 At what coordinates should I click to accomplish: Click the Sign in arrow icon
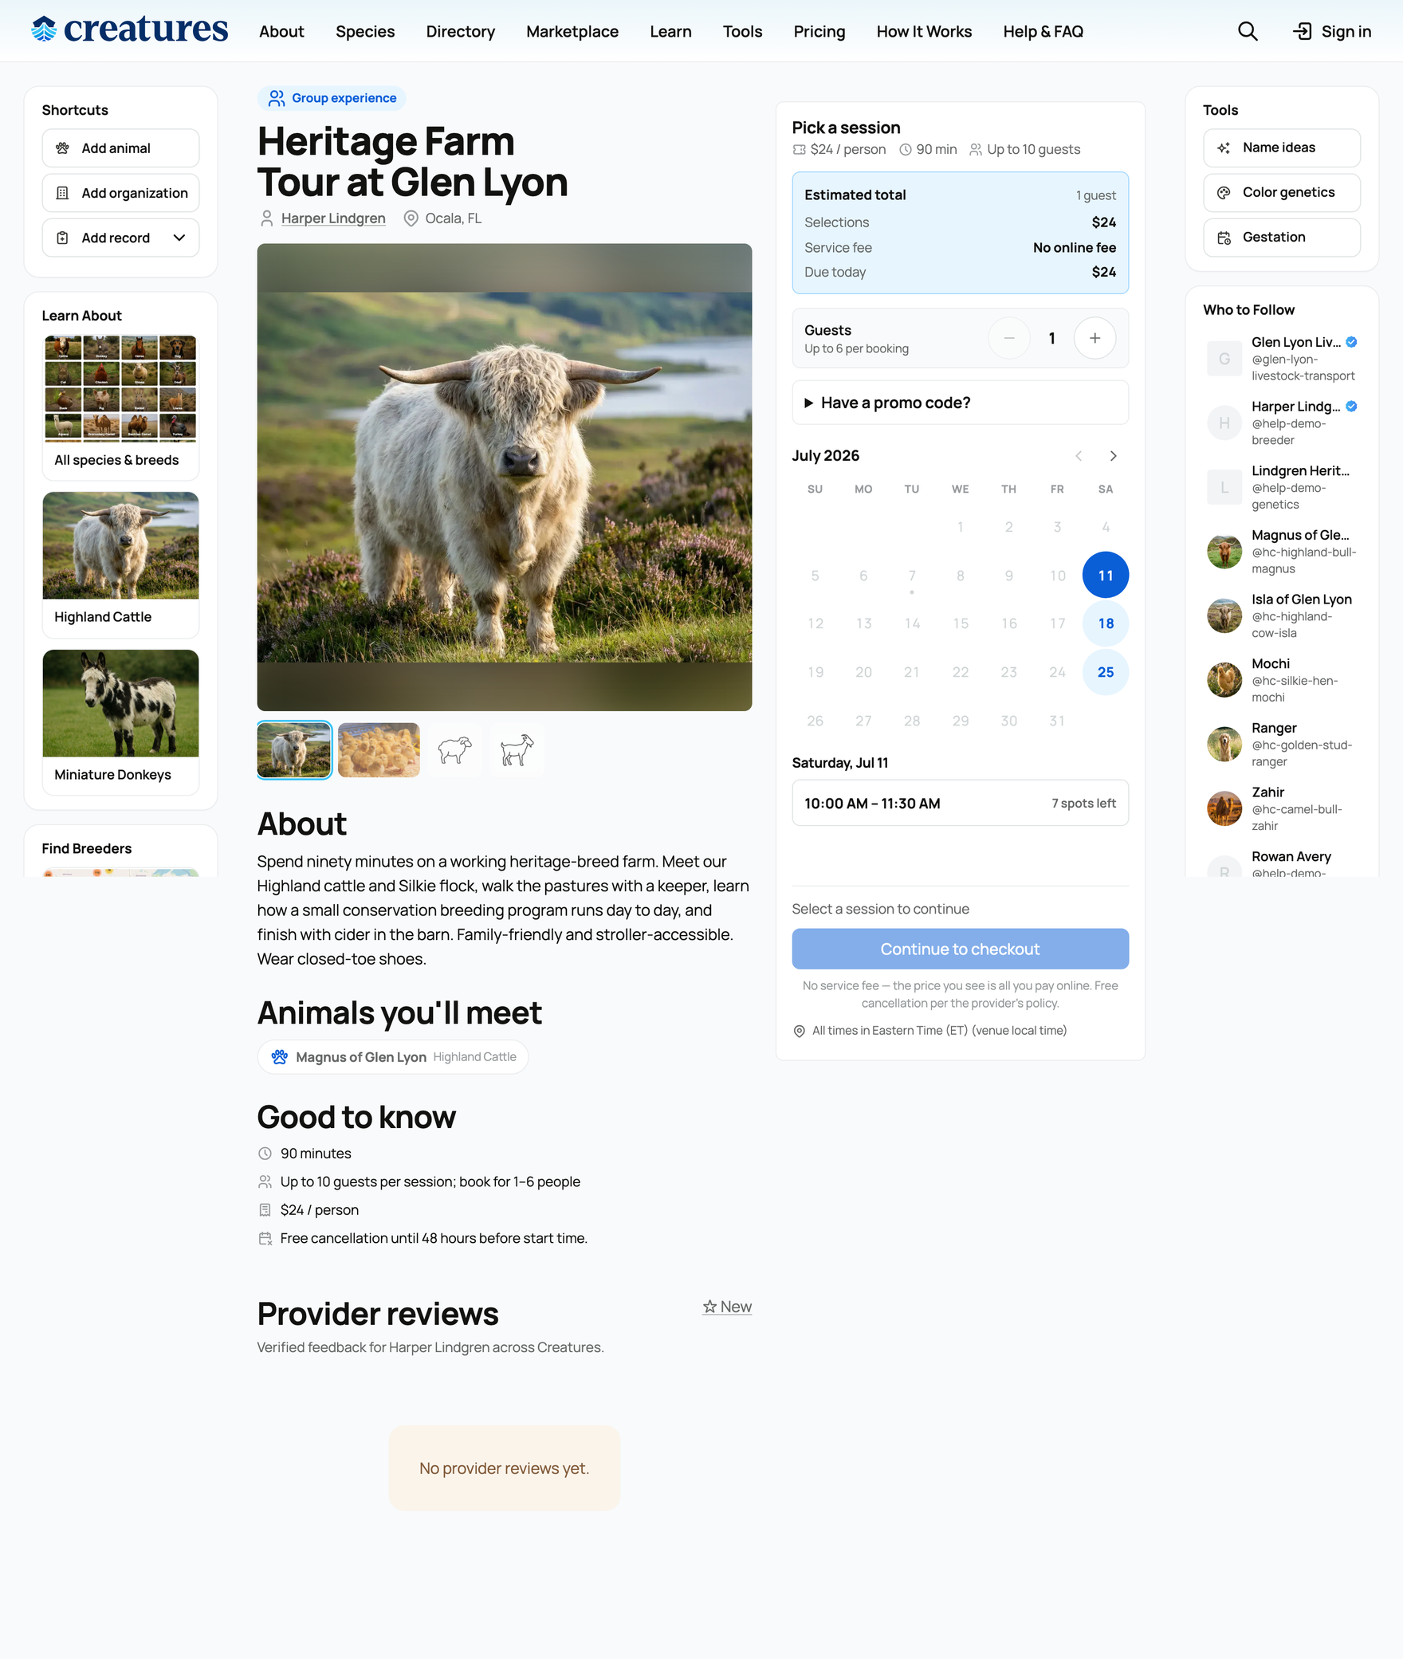1302,31
